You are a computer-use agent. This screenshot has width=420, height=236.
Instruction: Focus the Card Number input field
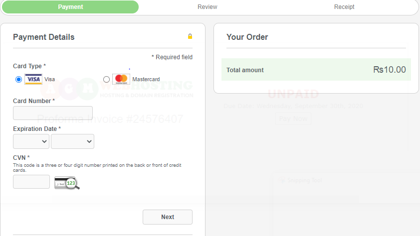[53, 113]
